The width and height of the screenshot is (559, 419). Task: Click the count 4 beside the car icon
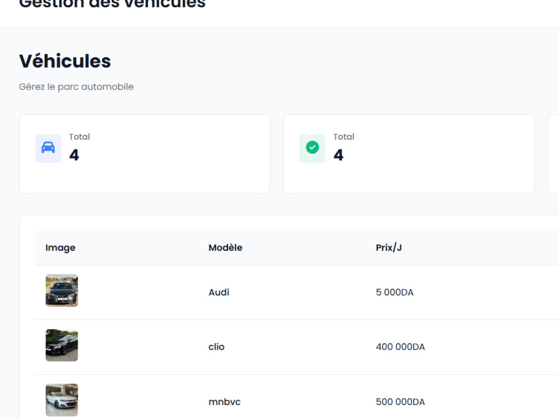pos(74,155)
